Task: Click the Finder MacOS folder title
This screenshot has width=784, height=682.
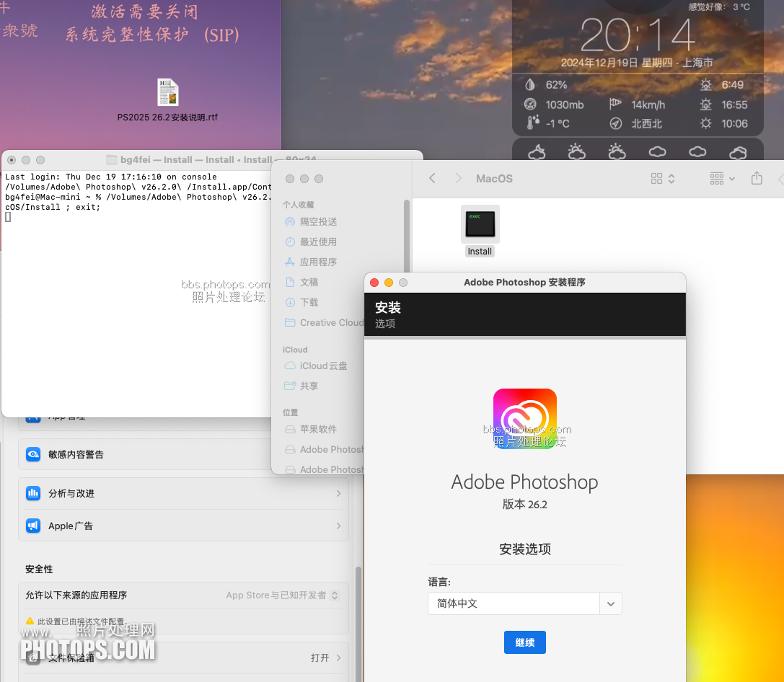Action: tap(494, 178)
